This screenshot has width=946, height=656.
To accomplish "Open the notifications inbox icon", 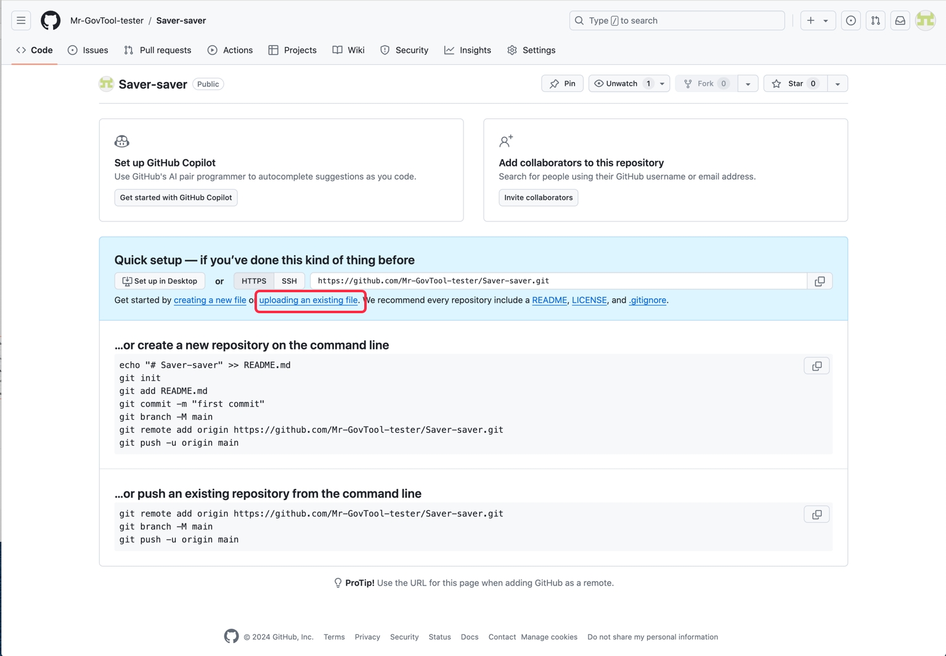I will click(900, 20).
